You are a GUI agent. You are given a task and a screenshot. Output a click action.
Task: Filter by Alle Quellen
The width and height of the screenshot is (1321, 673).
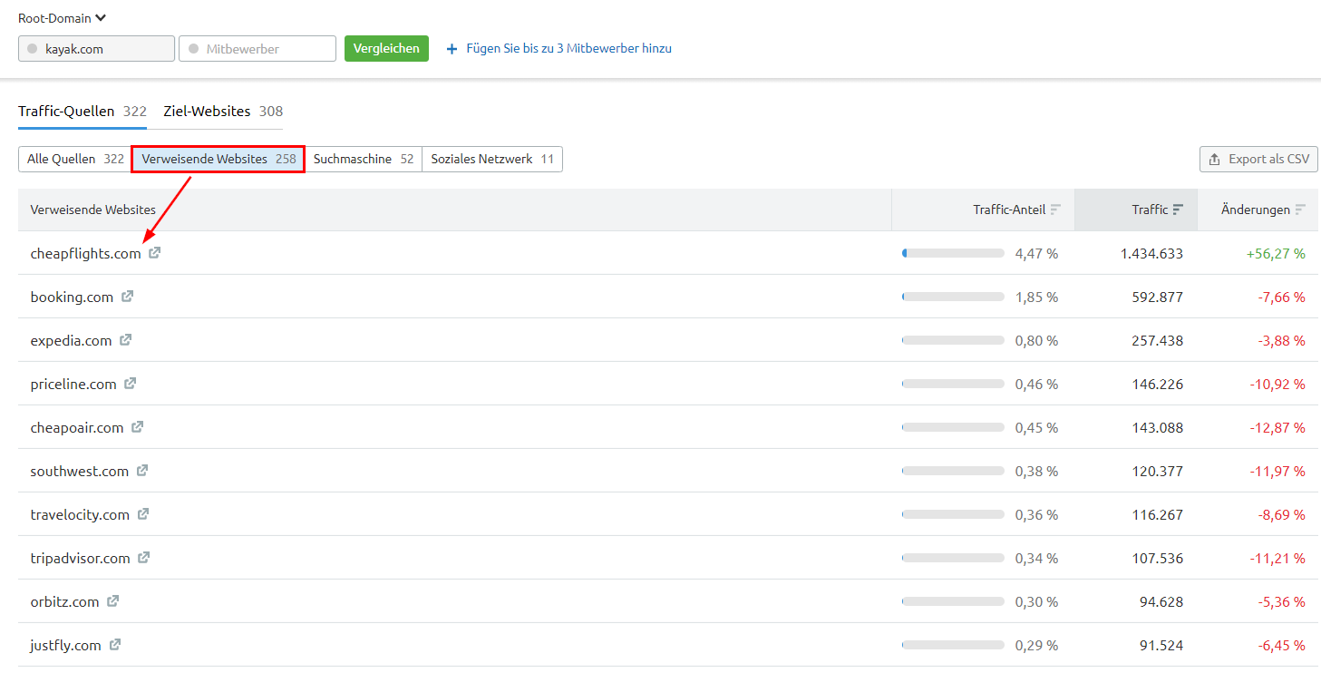click(x=75, y=160)
